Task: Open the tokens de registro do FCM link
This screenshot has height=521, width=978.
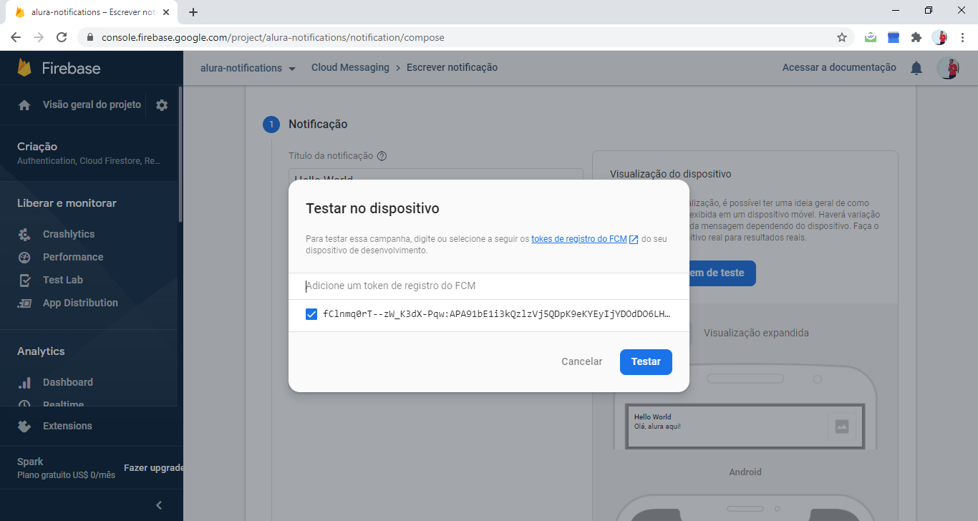Action: (580, 238)
